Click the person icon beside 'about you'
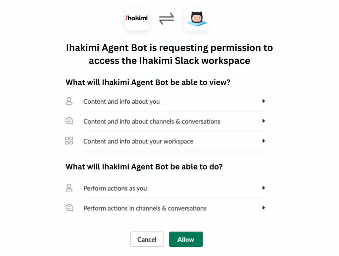The width and height of the screenshot is (339, 256). [69, 101]
